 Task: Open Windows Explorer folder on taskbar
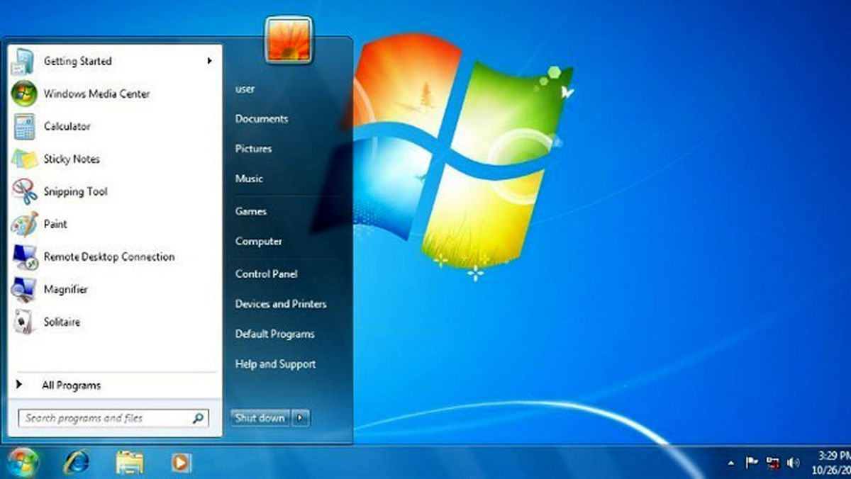[x=130, y=463]
